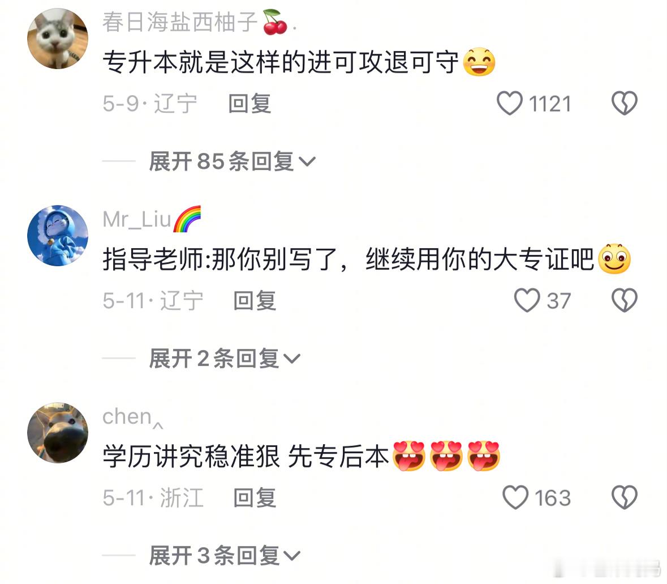
Task: Dislike the comment with 1121 likes
Action: tap(624, 104)
